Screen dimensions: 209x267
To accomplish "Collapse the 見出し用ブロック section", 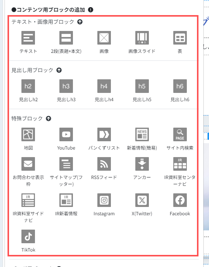I will click(x=59, y=70).
